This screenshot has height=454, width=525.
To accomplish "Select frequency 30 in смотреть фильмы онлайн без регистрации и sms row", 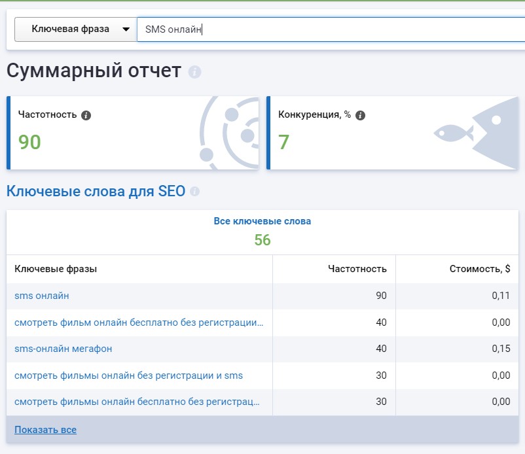I will point(381,375).
